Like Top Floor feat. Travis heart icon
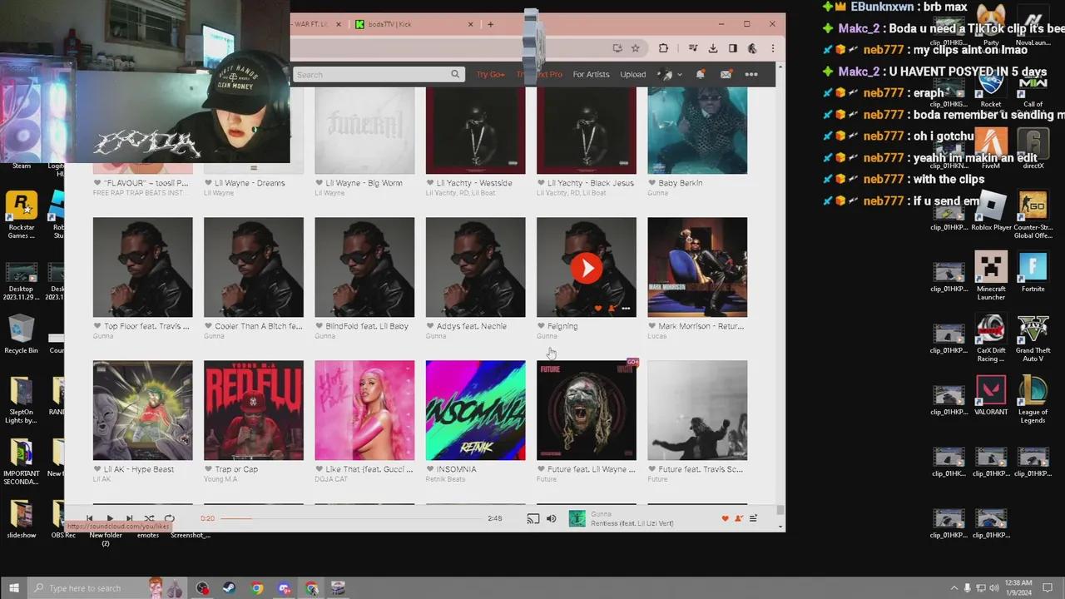 [97, 326]
